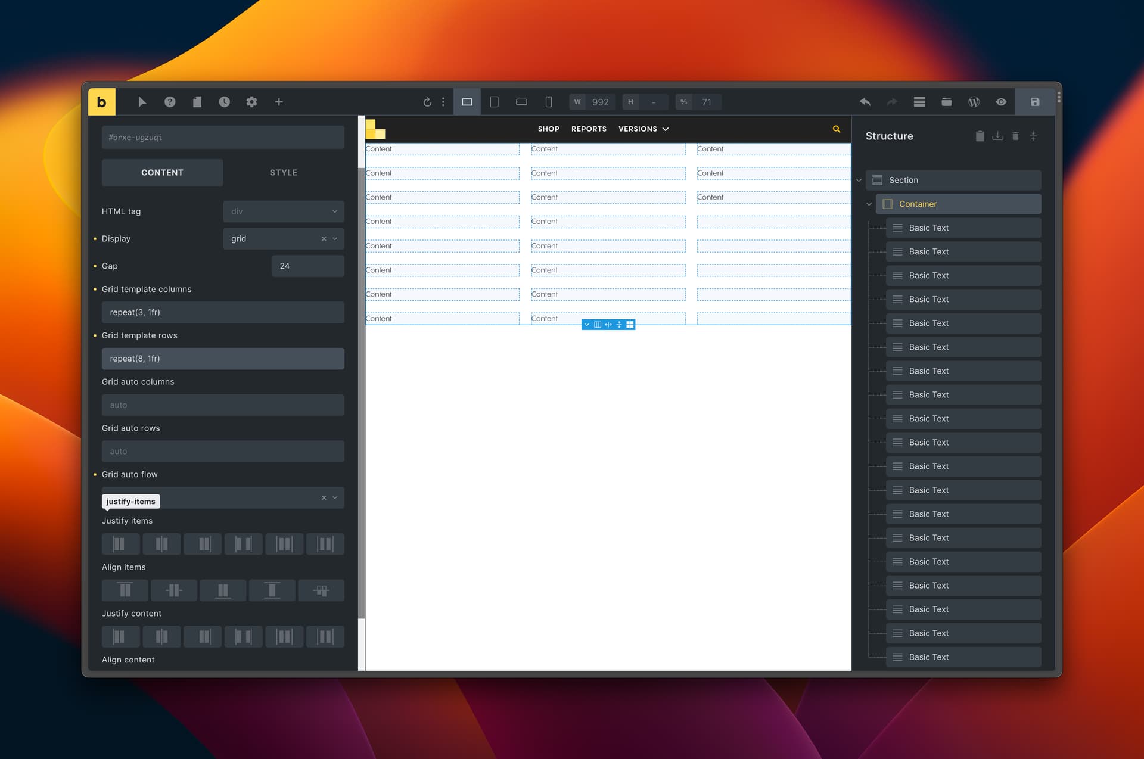Click the Bricks logo icon
Screen dimensions: 1144x759
tap(101, 102)
